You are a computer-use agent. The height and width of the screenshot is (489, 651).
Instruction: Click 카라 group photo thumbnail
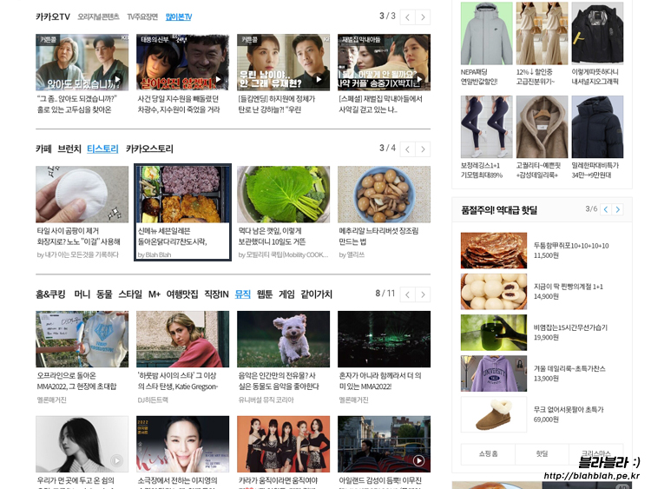pyautogui.click(x=284, y=444)
